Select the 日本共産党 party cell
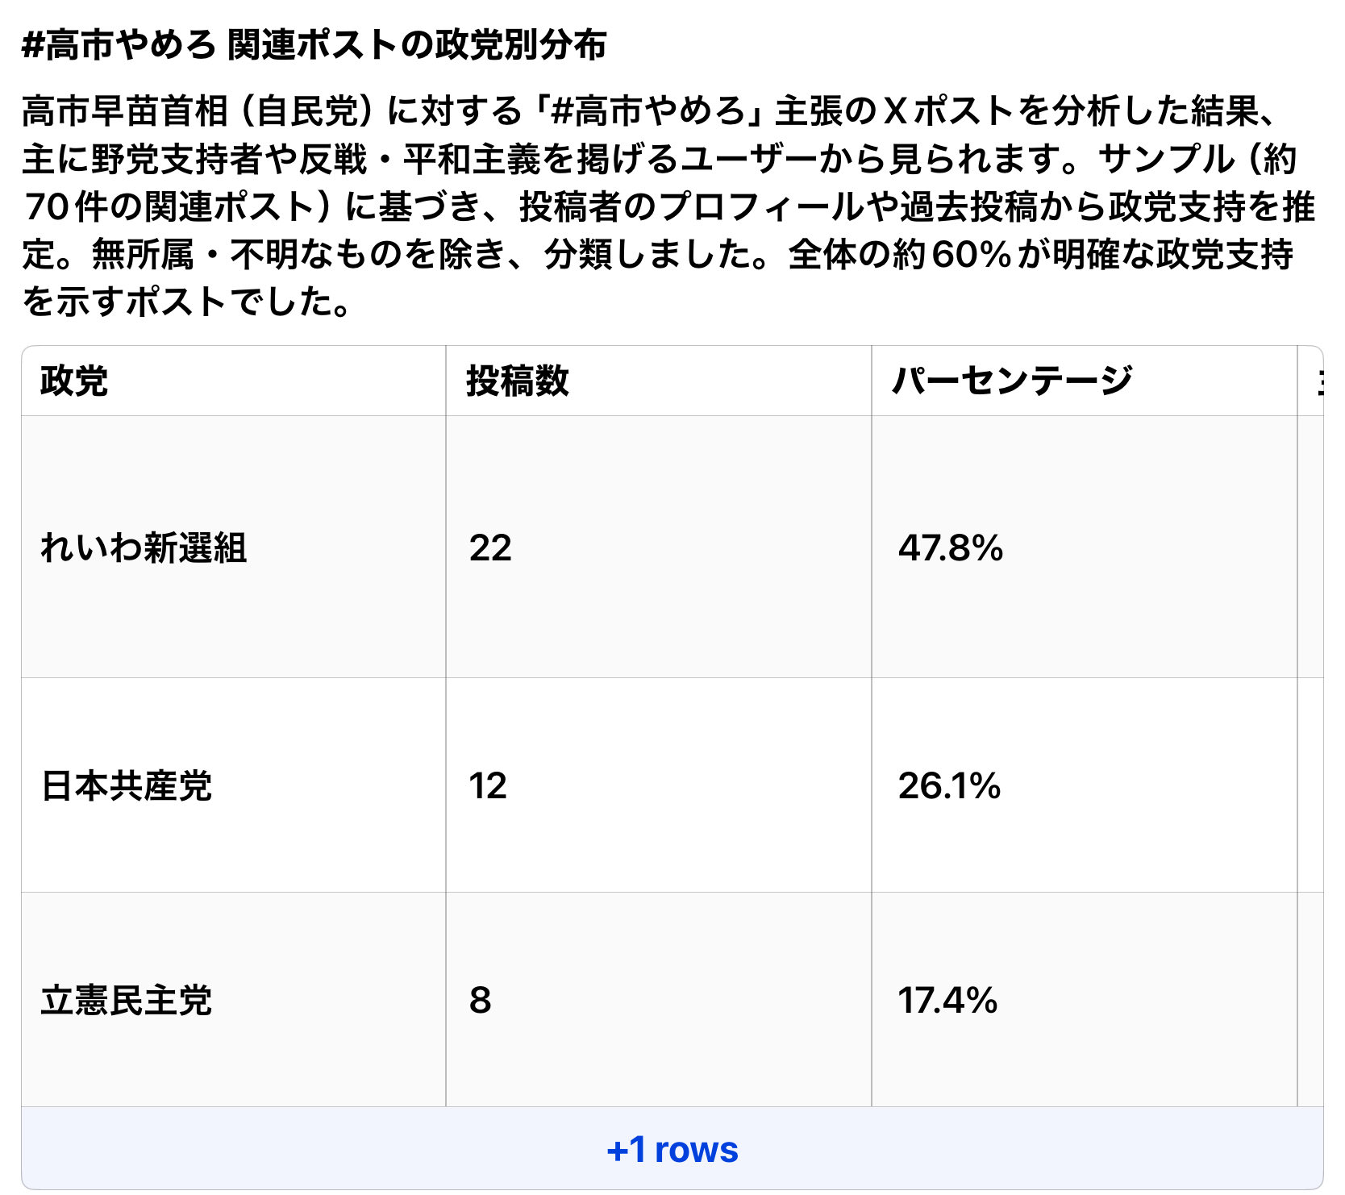Screen dimensions: 1345x1195 point(127,785)
